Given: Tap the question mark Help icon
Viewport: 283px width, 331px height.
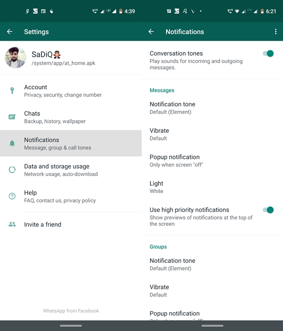Looking at the screenshot, I should pyautogui.click(x=12, y=196).
